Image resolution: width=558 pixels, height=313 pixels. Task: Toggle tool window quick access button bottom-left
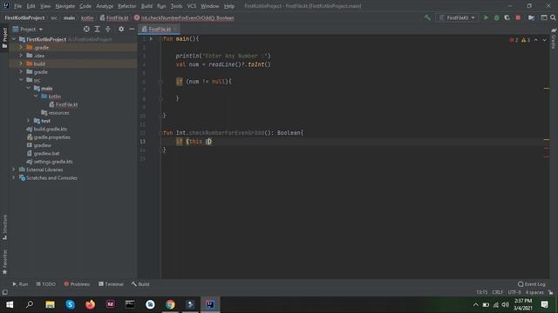[x=4, y=292]
